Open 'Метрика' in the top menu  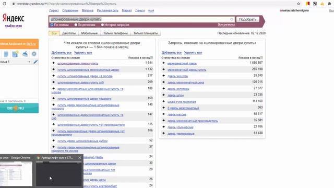88,10
